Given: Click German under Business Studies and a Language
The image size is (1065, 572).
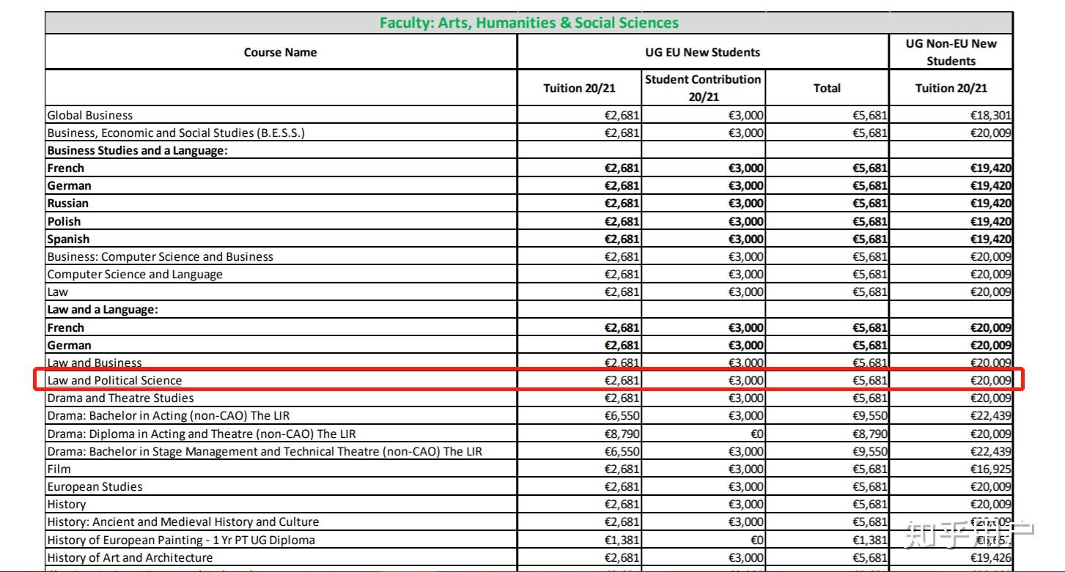Looking at the screenshot, I should (70, 185).
